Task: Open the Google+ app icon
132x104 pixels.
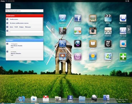Action: point(63,31)
